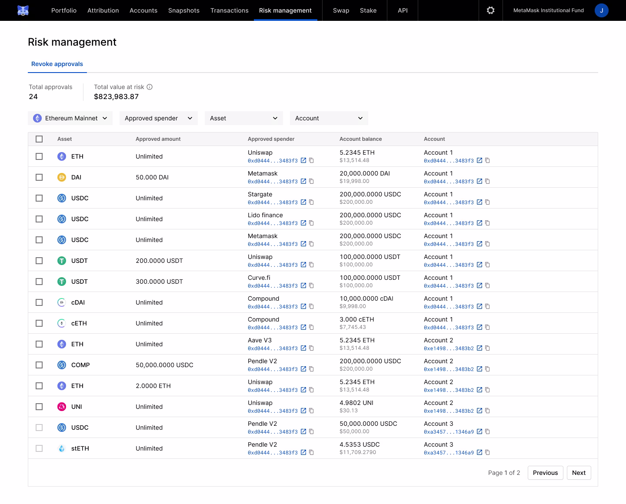Open settings via the gear icon
Viewport: 626px width, 504px height.
491,10
